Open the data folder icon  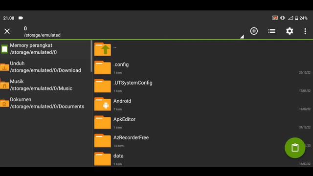pyautogui.click(x=103, y=159)
